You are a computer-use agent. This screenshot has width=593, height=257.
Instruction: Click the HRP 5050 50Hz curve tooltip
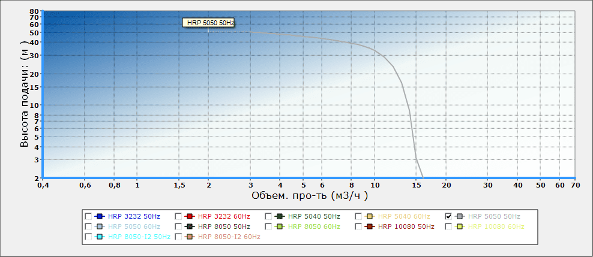209,23
